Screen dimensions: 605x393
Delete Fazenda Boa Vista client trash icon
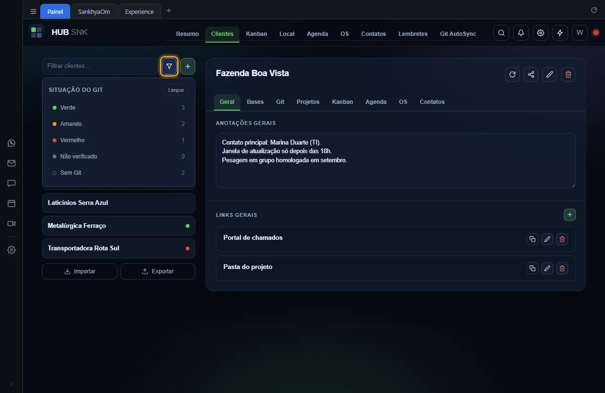click(x=568, y=74)
